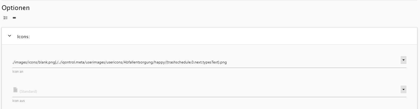This screenshot has width=420, height=109.
Task: Click the gray file icon beside (Standard)
Action: pos(15,90)
